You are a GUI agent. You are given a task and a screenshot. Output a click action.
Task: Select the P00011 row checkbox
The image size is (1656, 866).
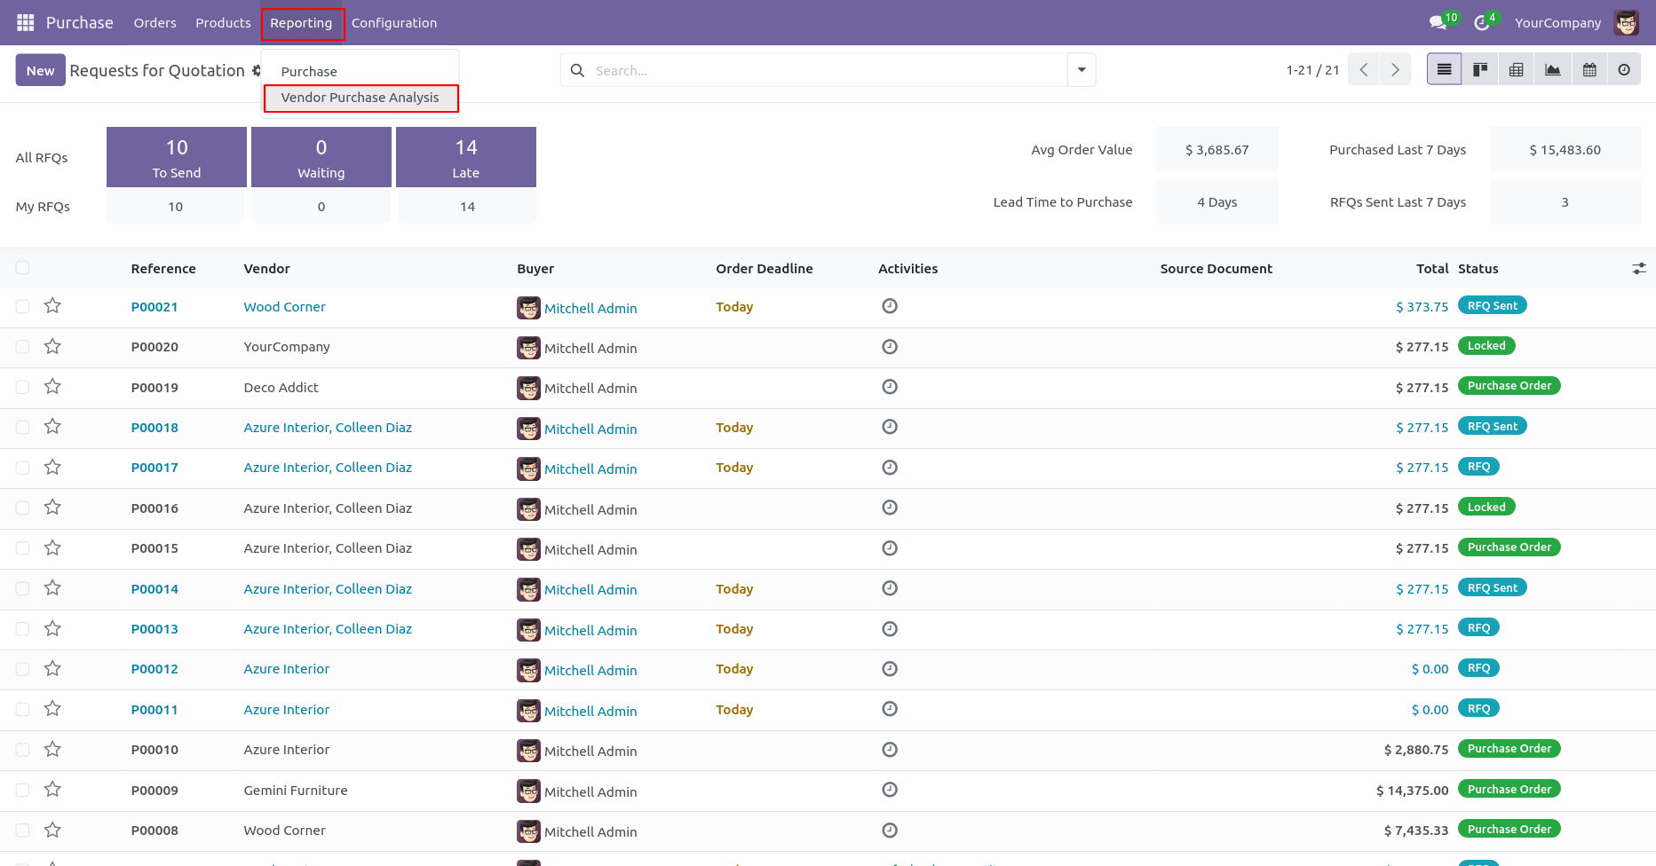(x=22, y=709)
